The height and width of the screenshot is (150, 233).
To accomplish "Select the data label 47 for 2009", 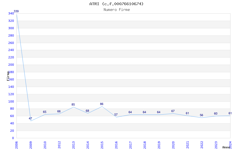I will click(x=30, y=118).
